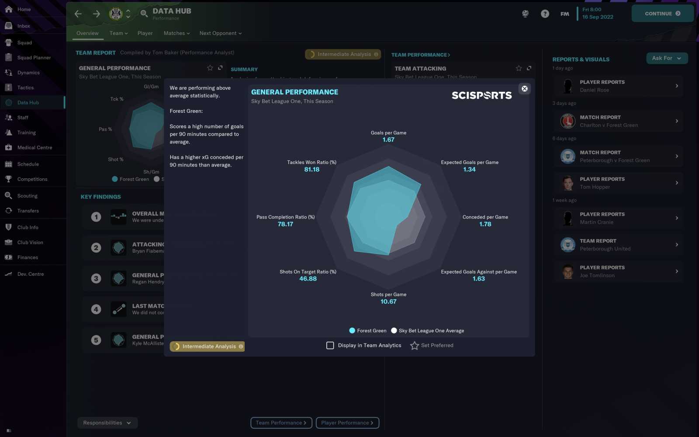Open Inbox from the sidebar
699x437 pixels.
[x=8, y=26]
